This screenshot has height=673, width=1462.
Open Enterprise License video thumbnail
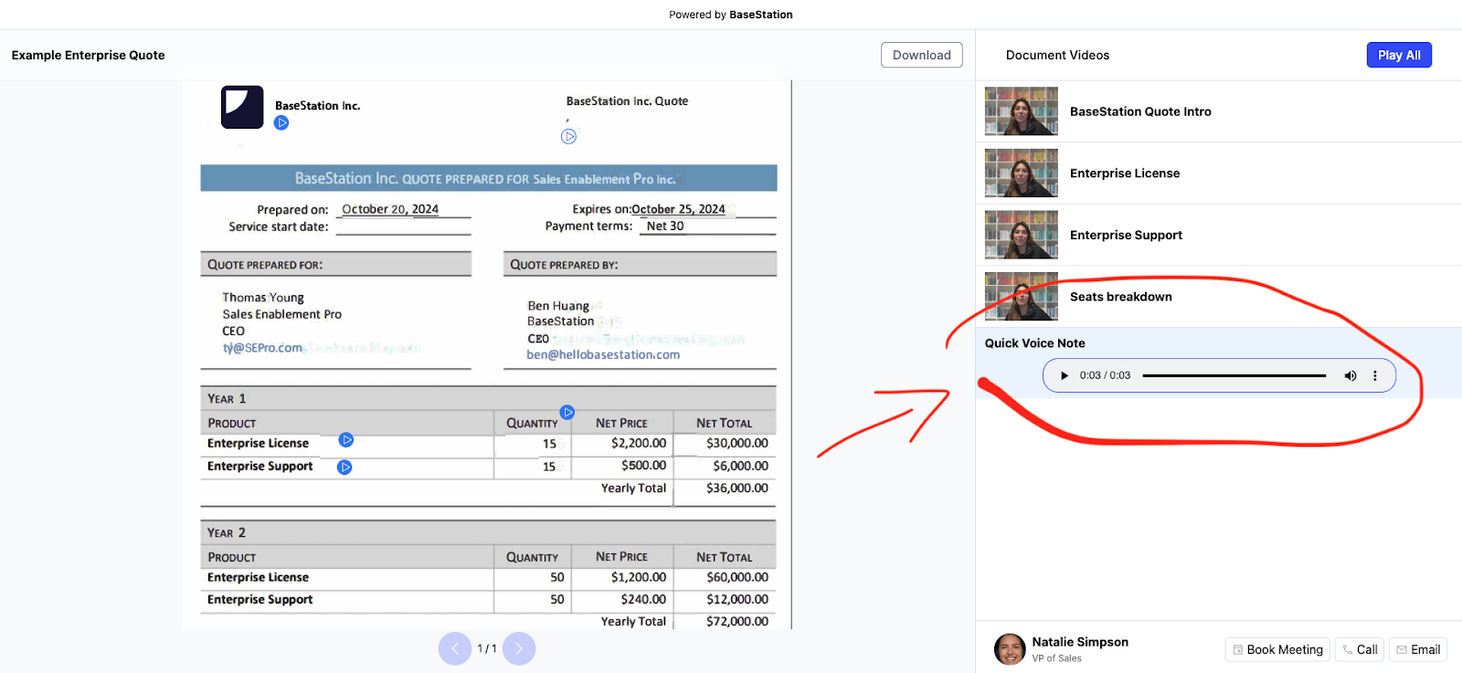pyautogui.click(x=1022, y=173)
